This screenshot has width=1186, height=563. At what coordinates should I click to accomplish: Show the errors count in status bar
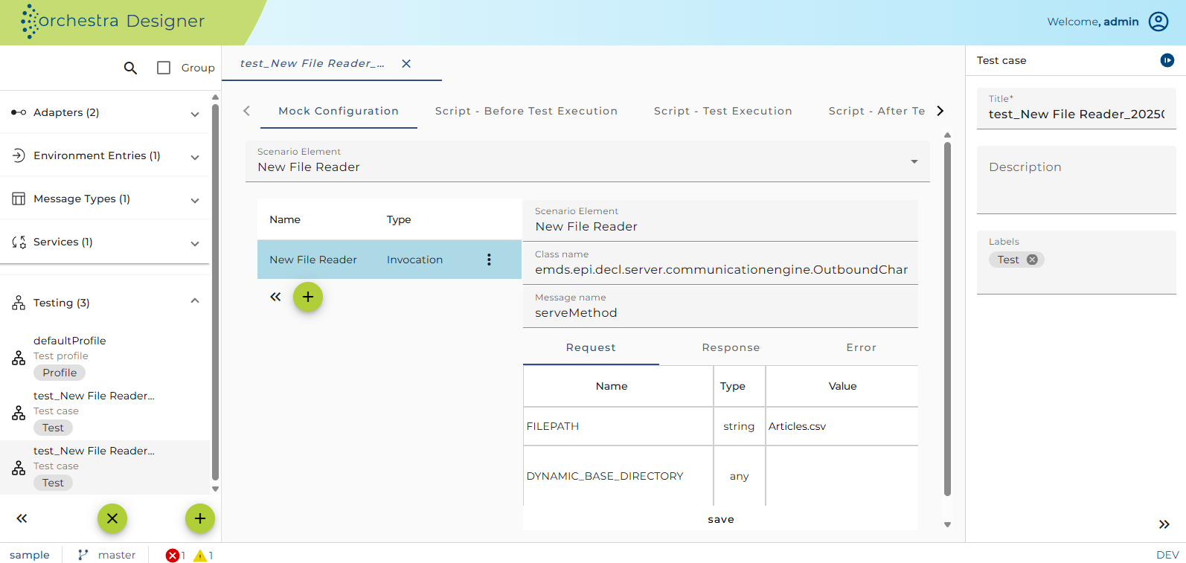tap(176, 556)
